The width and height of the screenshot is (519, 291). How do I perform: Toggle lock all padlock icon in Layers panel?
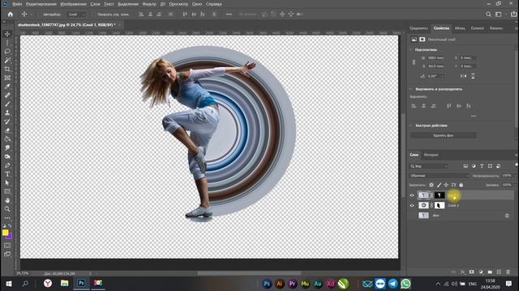coord(461,185)
